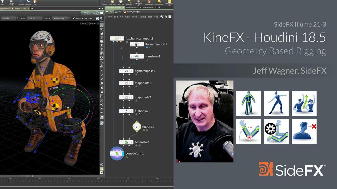Open the Layout menu in network editor

point(142,17)
